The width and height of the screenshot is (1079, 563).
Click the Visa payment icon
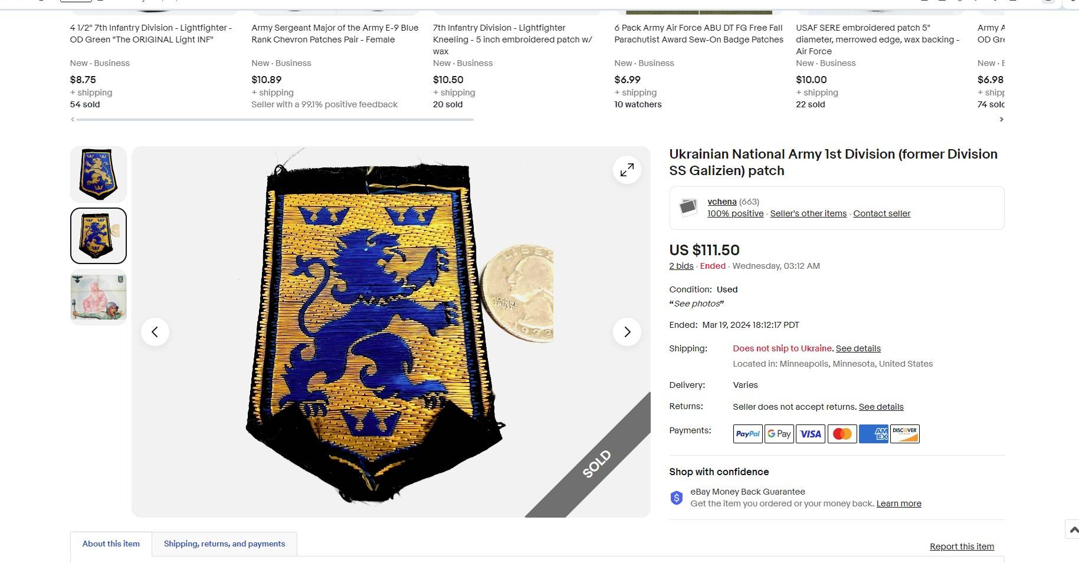[811, 434]
